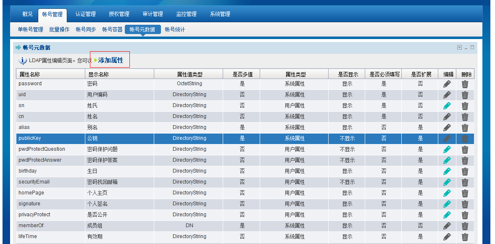
Task: Click the trash icon in homePage row
Action: click(465, 193)
